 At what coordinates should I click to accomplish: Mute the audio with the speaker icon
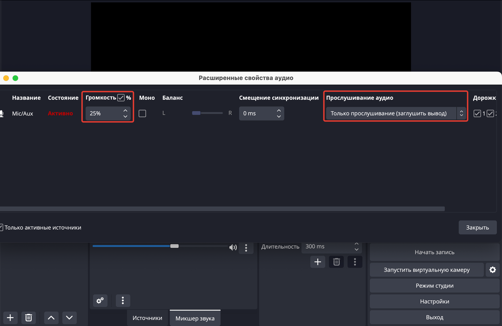[x=233, y=247]
